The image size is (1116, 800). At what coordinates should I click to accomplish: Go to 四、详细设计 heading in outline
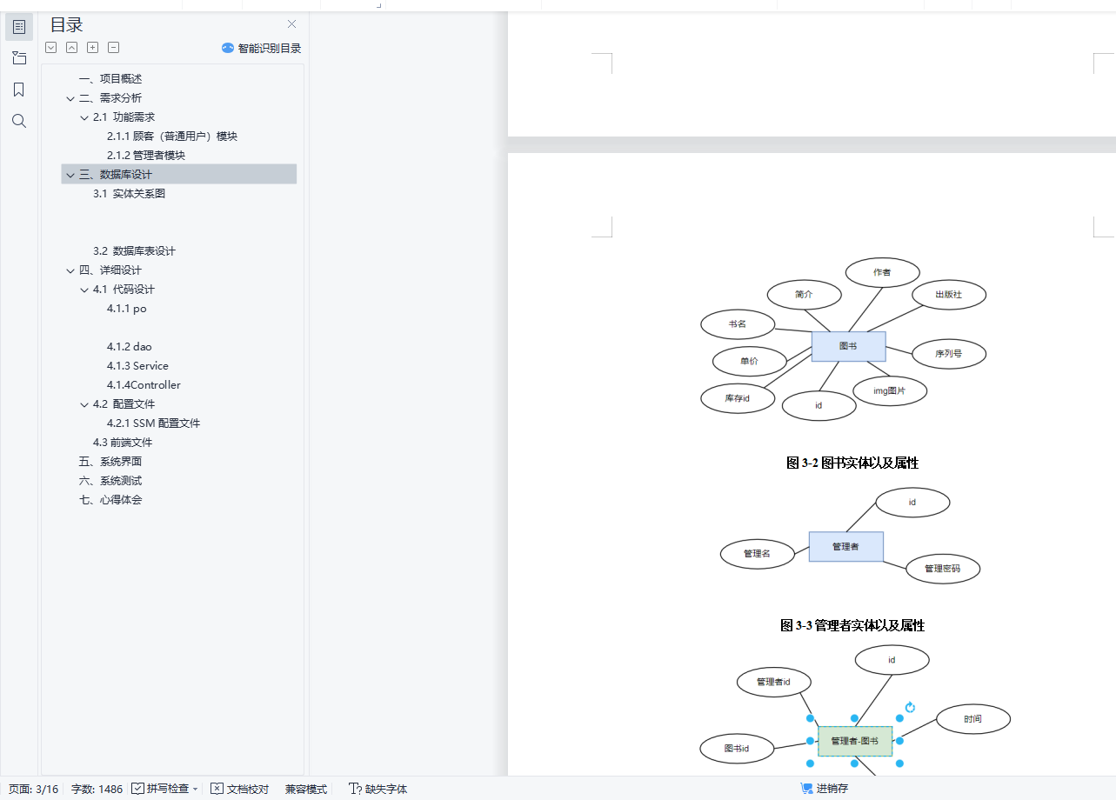[x=110, y=270]
